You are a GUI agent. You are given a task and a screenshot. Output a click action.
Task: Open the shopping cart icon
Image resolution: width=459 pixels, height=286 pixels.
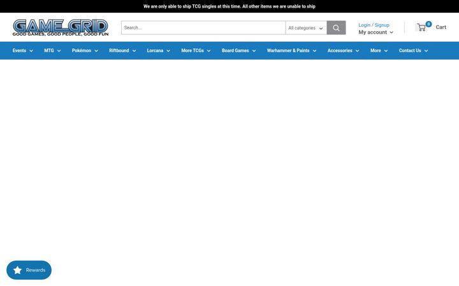(x=421, y=27)
